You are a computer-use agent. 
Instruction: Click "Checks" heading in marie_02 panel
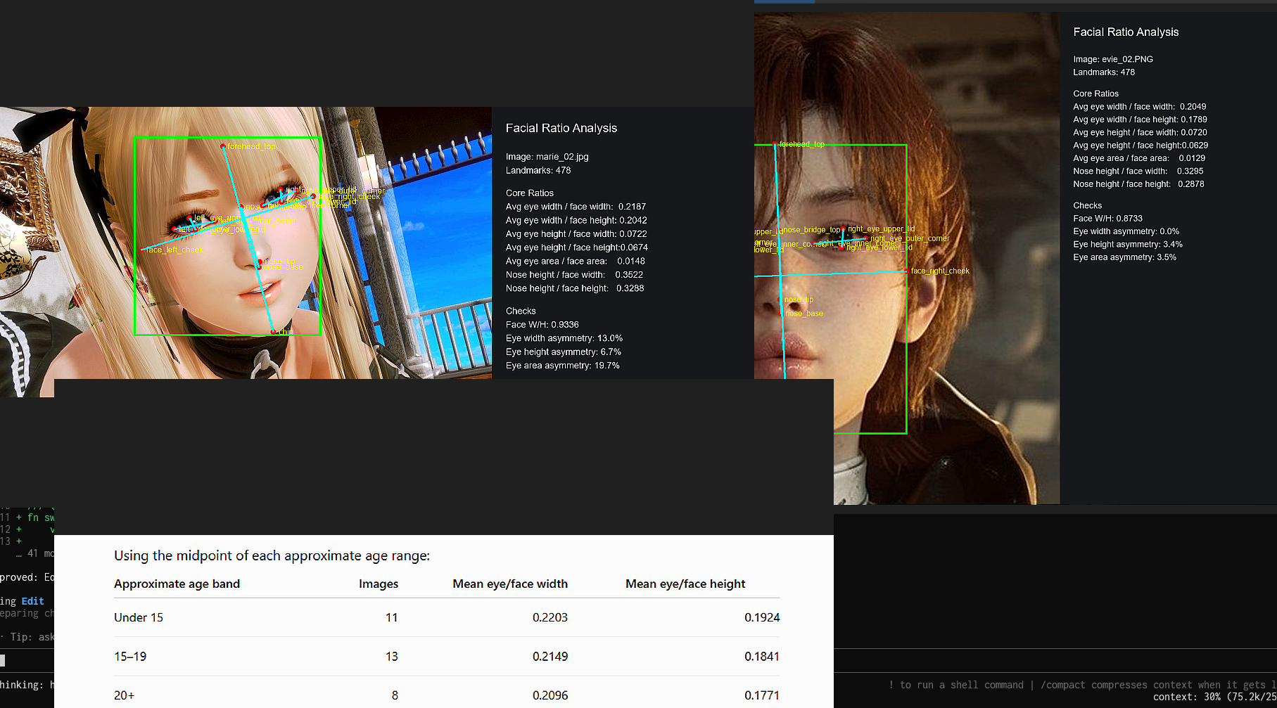coord(521,311)
